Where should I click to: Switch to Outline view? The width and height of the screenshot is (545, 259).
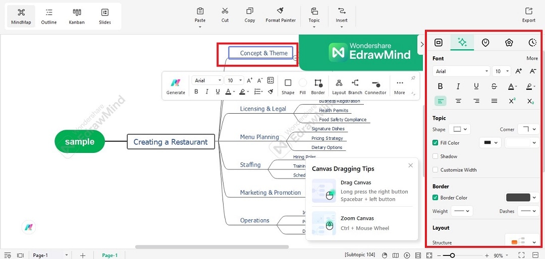tap(48, 16)
